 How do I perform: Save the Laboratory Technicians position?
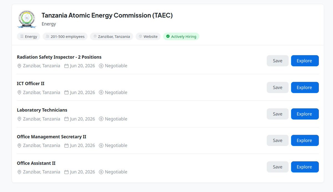(x=277, y=114)
